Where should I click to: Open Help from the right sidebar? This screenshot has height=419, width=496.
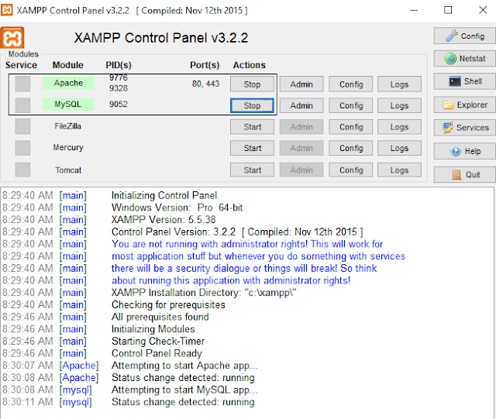pos(465,151)
